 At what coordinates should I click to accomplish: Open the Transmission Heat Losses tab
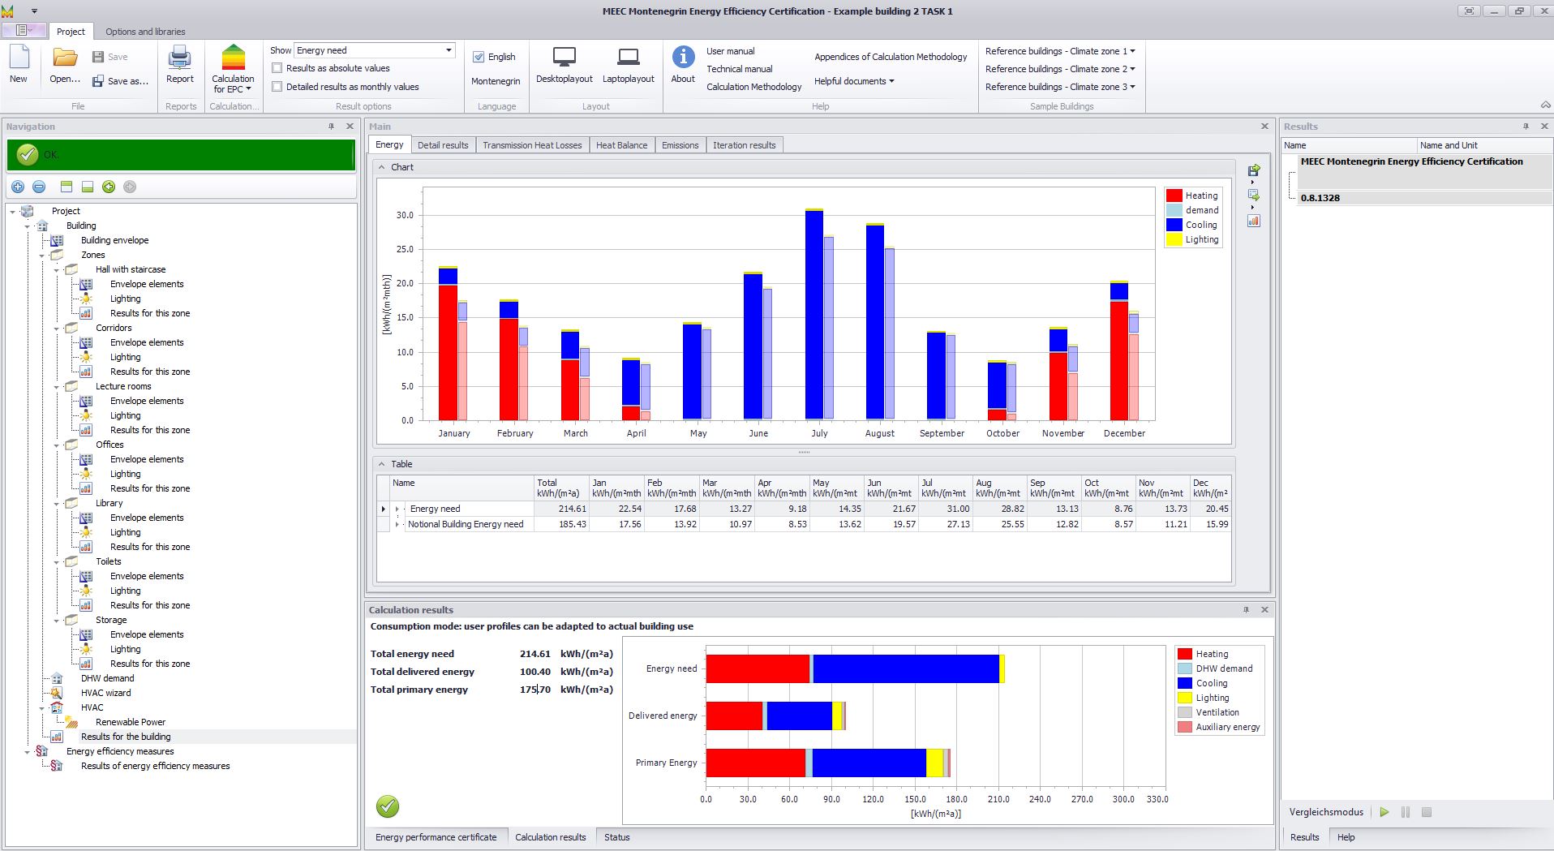532,145
